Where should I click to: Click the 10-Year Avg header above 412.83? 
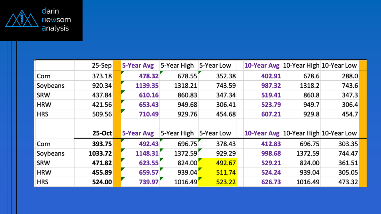[x=262, y=133]
